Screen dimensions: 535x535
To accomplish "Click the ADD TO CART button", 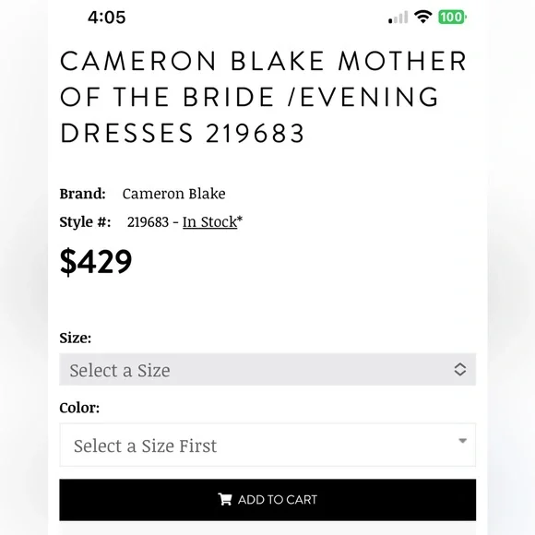I will point(267,500).
